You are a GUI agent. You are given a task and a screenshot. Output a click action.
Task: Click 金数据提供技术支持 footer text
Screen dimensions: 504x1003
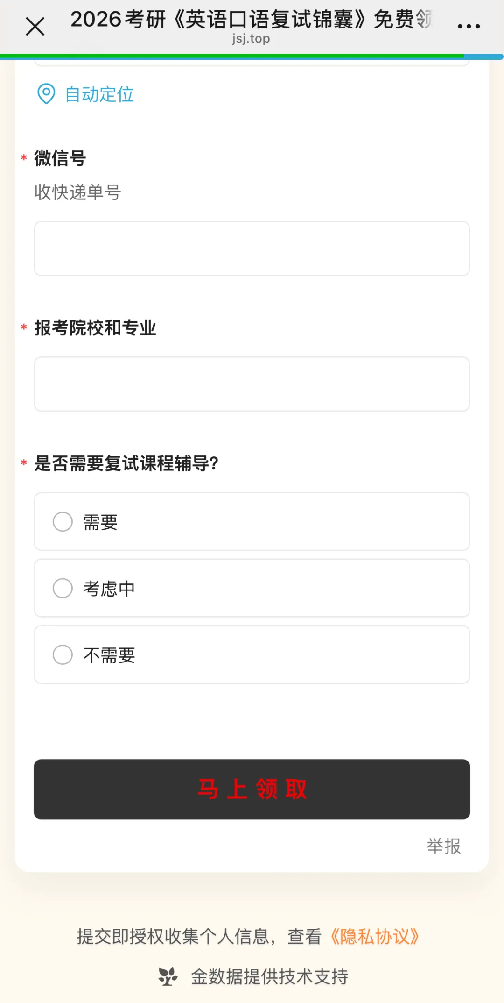270,976
